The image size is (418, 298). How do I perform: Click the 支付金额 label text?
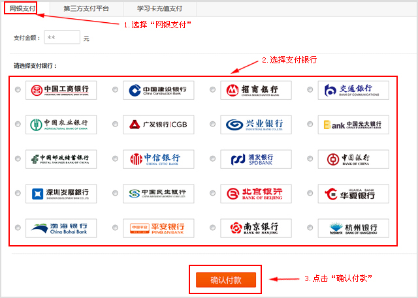tap(27, 38)
